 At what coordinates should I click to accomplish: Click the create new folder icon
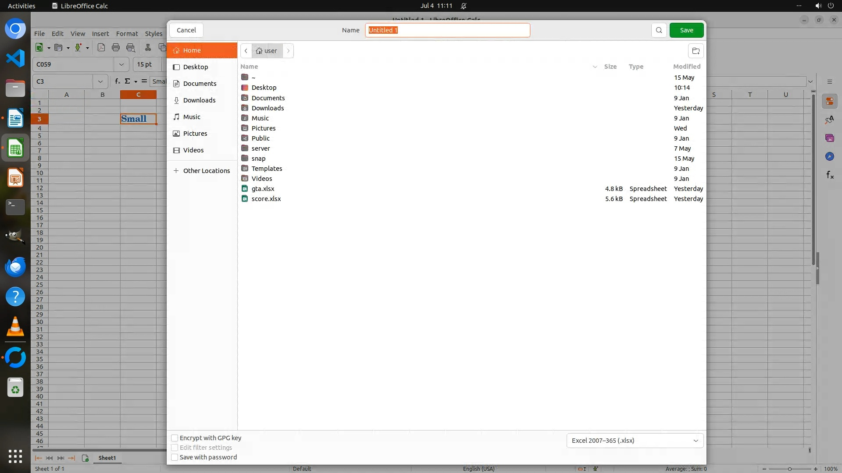click(696, 51)
